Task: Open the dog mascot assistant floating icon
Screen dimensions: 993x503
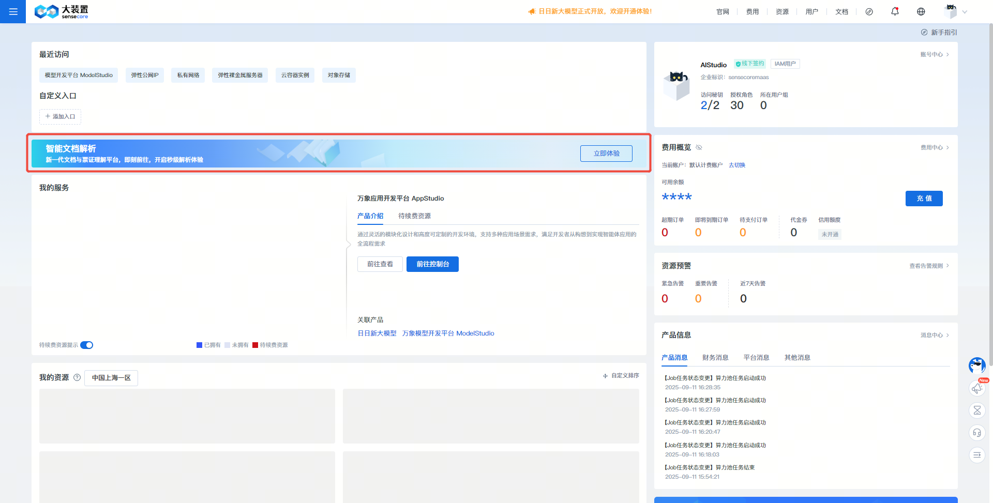Action: pyautogui.click(x=977, y=365)
